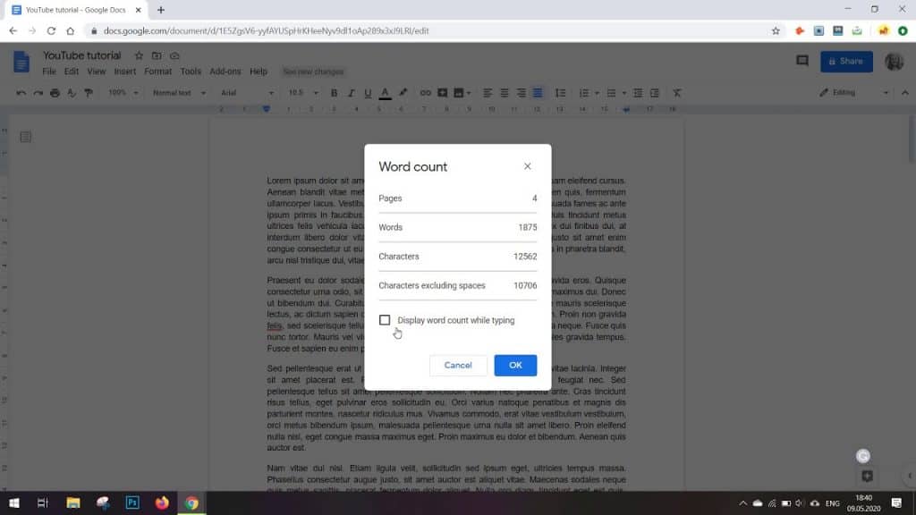
Task: Toggle bold formatting in toolbar
Action: tap(335, 93)
